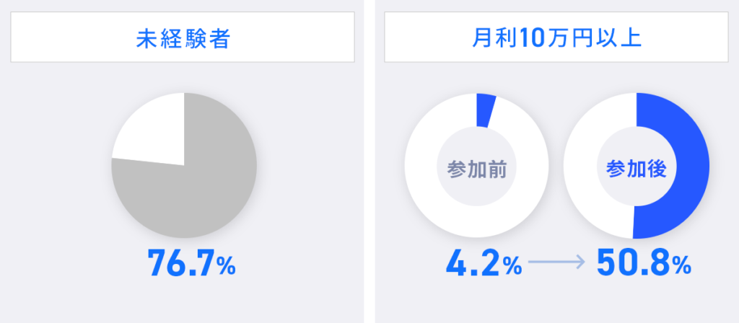This screenshot has height=323, width=739.
Task: Click the percent sign after 76.7
Action: pos(226,267)
